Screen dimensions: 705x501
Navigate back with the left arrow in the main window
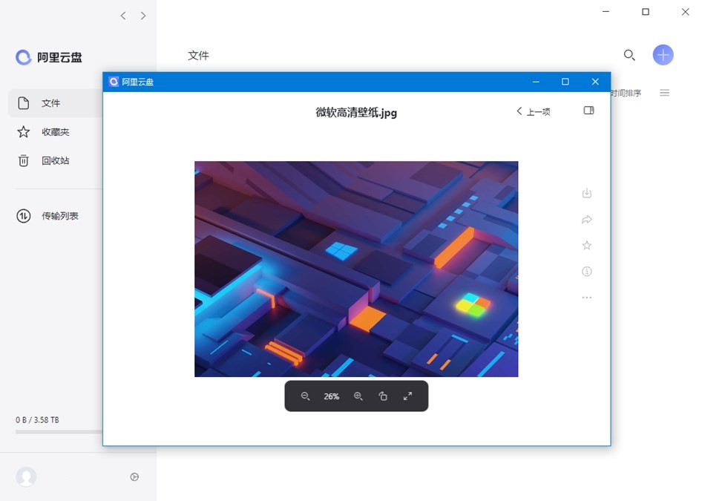tap(123, 16)
